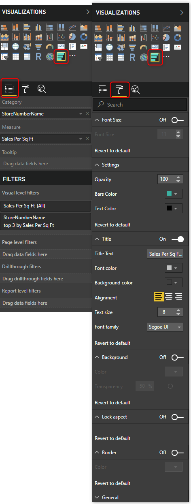Choose stacked column chart in right Visualizations pane
The height and width of the screenshot is (504, 191).
109,28
